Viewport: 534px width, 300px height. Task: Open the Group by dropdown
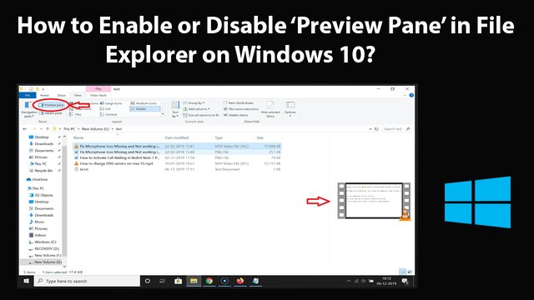point(194,102)
